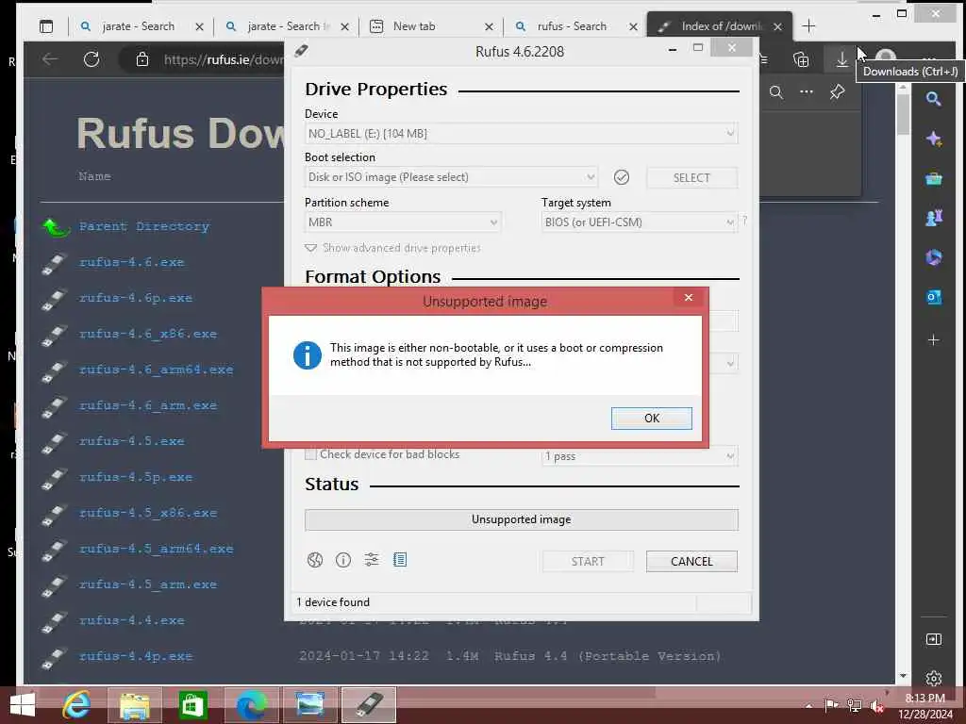966x724 pixels.
Task: Add a sidebar app with plus icon
Action: click(x=933, y=339)
